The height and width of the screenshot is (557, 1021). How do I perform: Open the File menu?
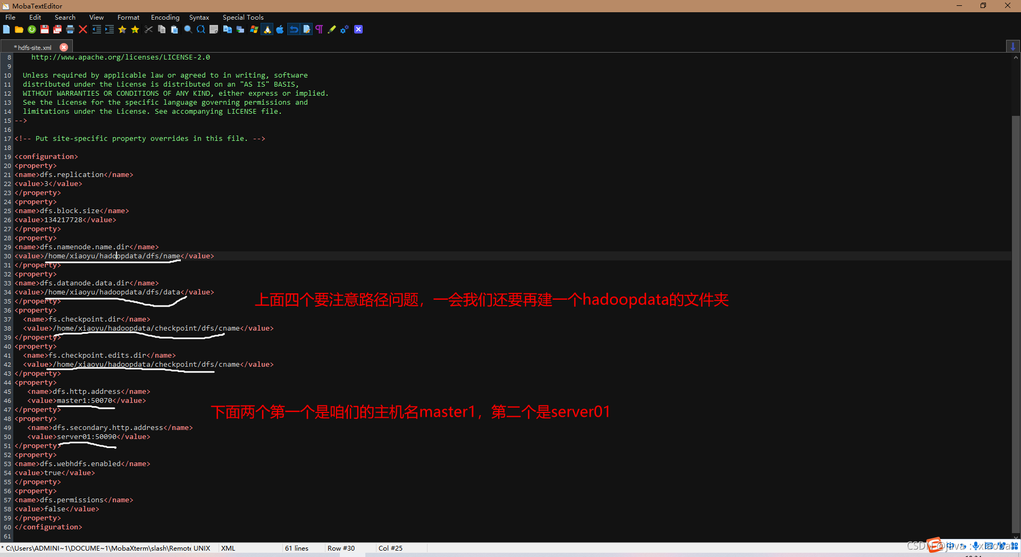coord(10,17)
